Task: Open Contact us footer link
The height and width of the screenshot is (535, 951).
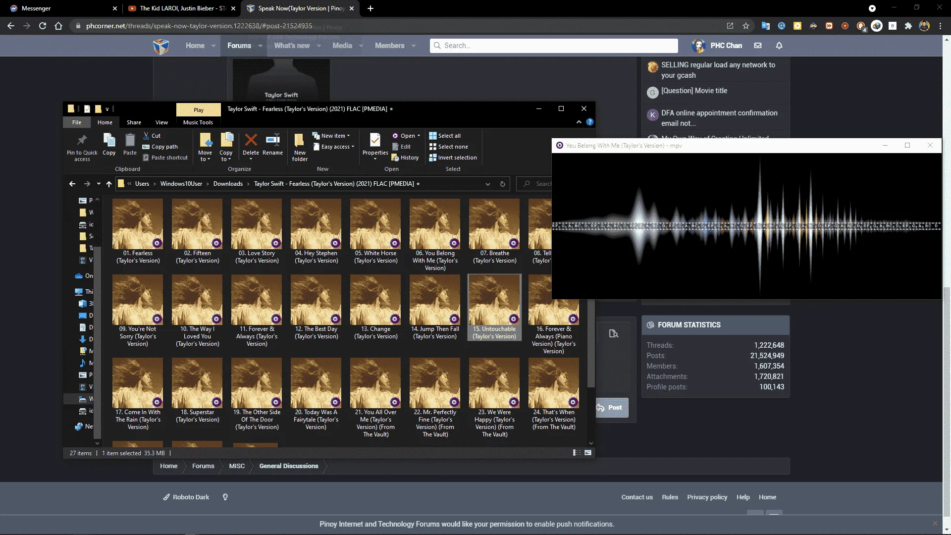Action: [x=637, y=497]
